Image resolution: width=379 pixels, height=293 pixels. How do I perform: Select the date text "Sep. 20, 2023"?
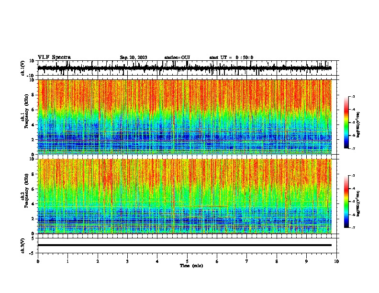coord(134,57)
